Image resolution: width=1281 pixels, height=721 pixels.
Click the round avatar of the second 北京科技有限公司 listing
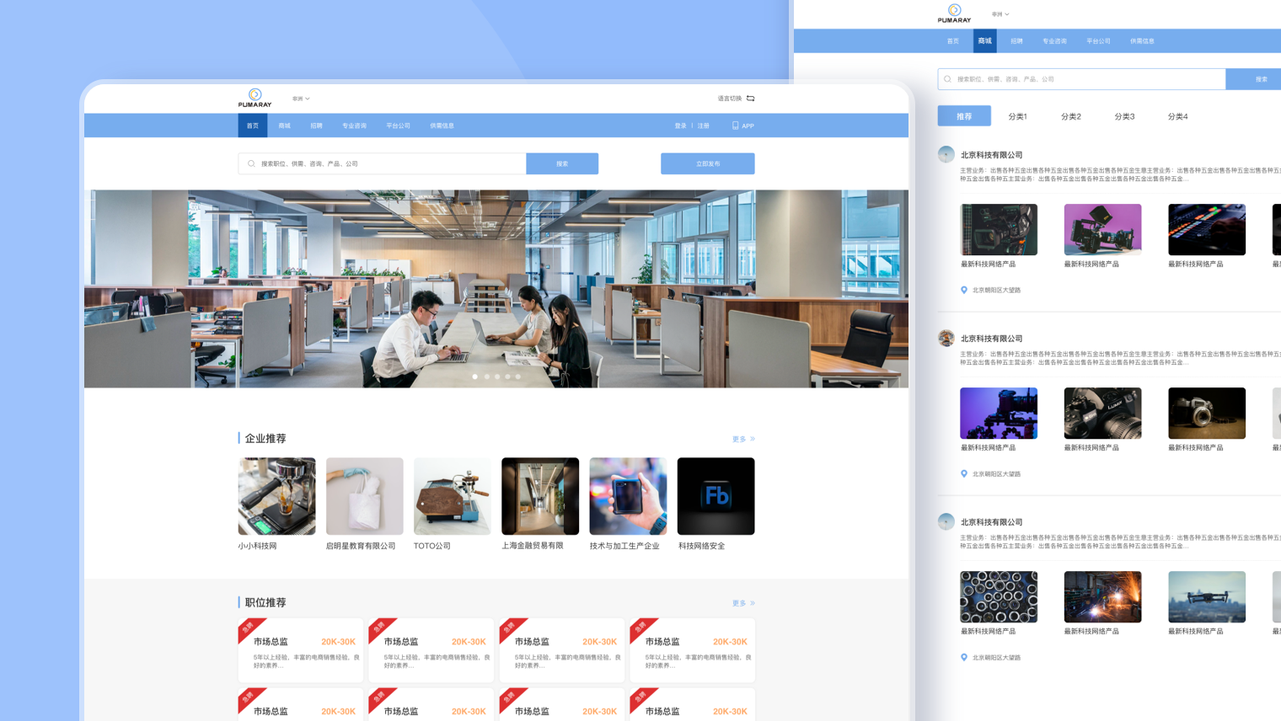pos(946,339)
